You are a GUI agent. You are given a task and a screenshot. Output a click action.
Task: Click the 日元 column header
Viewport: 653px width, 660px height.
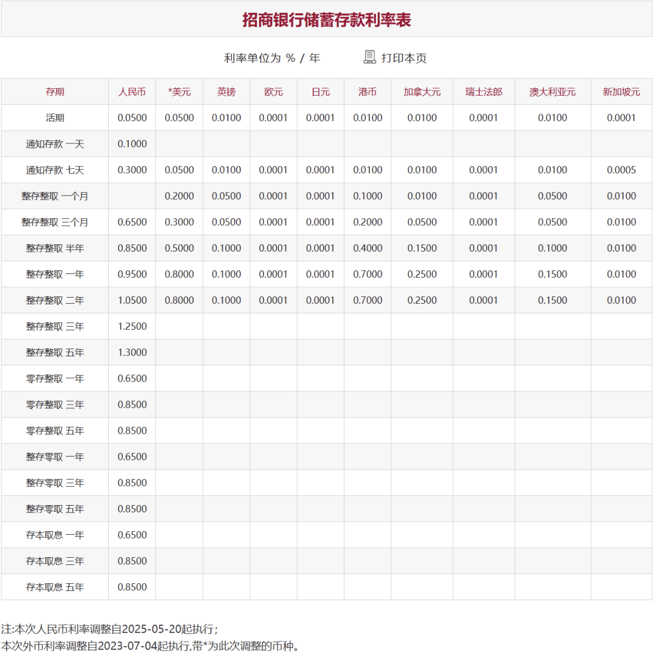point(320,92)
